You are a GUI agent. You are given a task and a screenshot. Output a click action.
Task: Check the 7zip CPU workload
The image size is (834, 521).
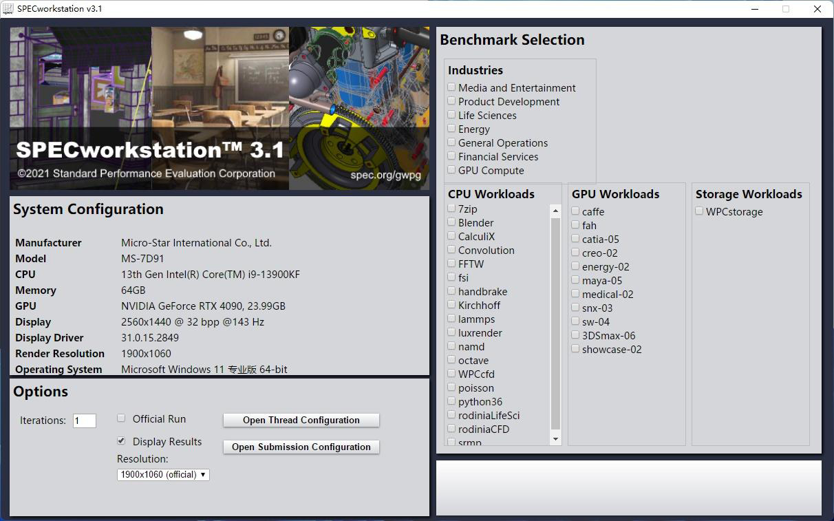pos(451,208)
